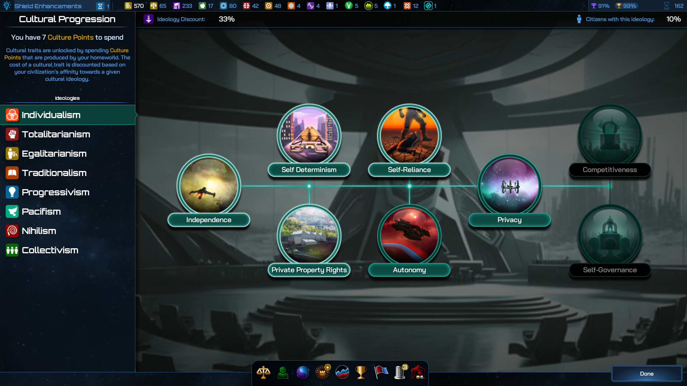Click the locked Competitiveness trait
The width and height of the screenshot is (687, 386).
(610, 136)
